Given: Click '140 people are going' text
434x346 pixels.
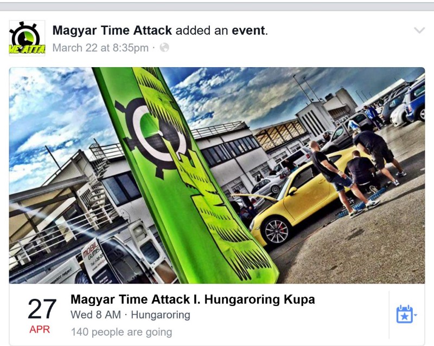Looking at the screenshot, I should pos(122,332).
